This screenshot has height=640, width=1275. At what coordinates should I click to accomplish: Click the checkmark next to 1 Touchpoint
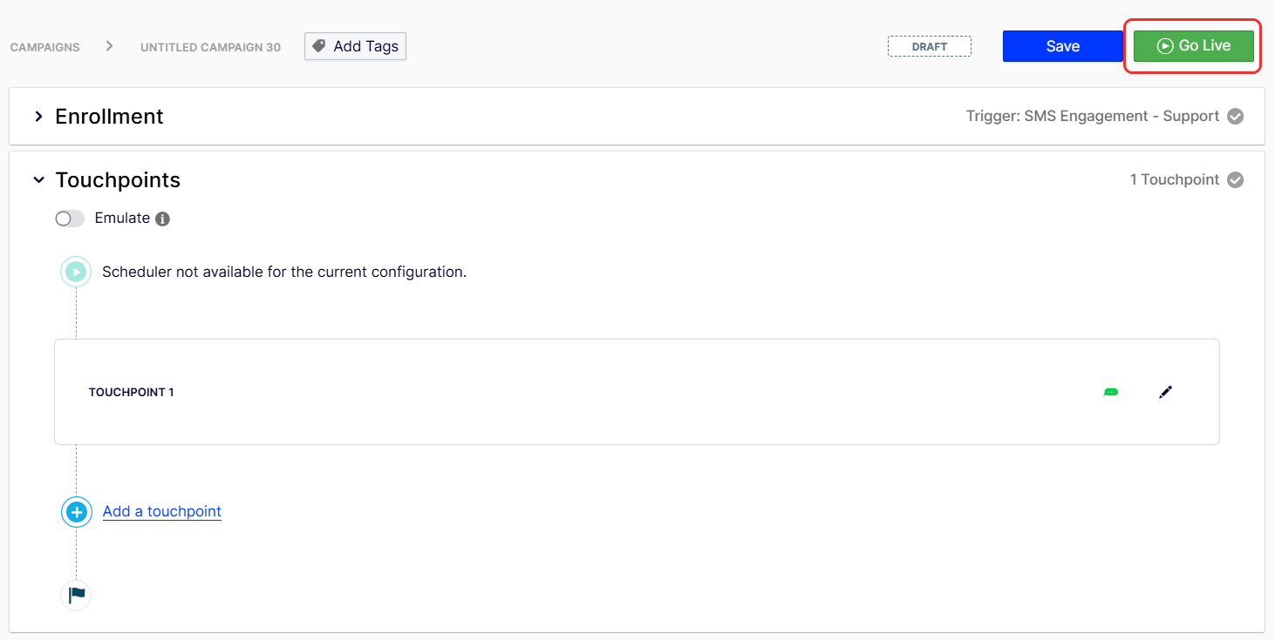tap(1235, 180)
